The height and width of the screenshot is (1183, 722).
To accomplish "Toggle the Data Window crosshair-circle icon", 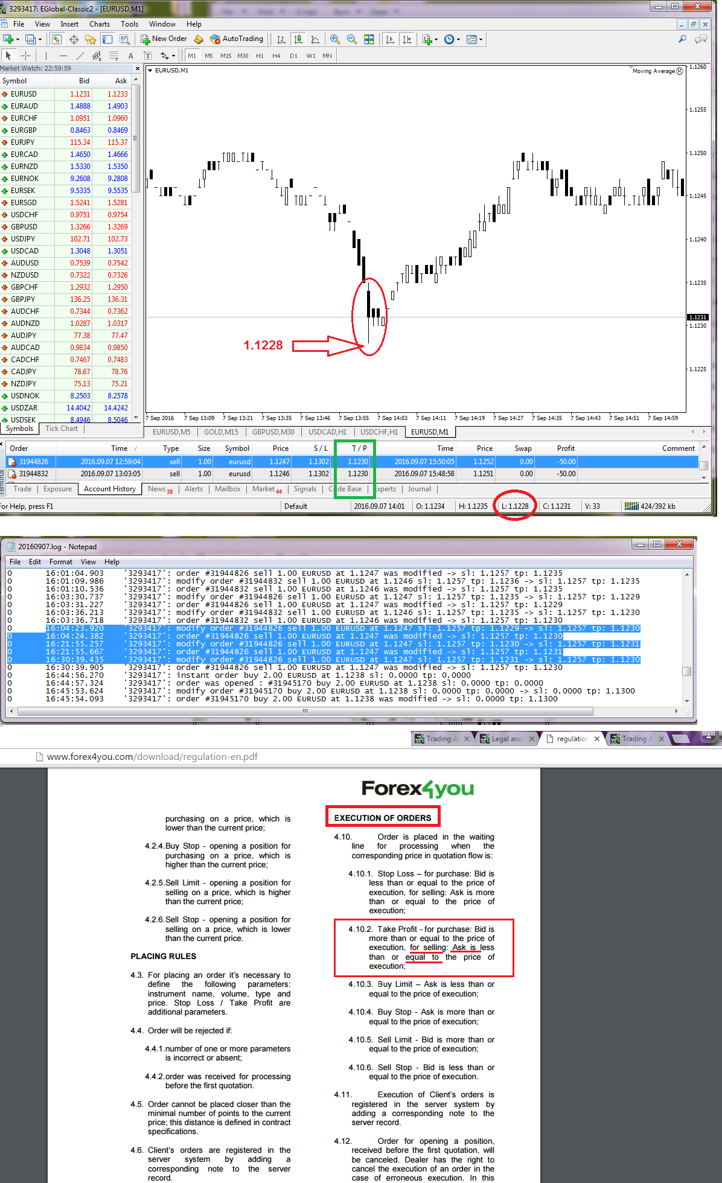I will 74,39.
